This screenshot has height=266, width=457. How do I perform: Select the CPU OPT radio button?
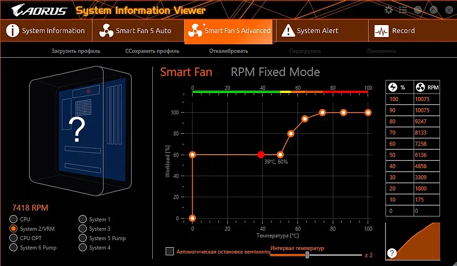point(13,238)
